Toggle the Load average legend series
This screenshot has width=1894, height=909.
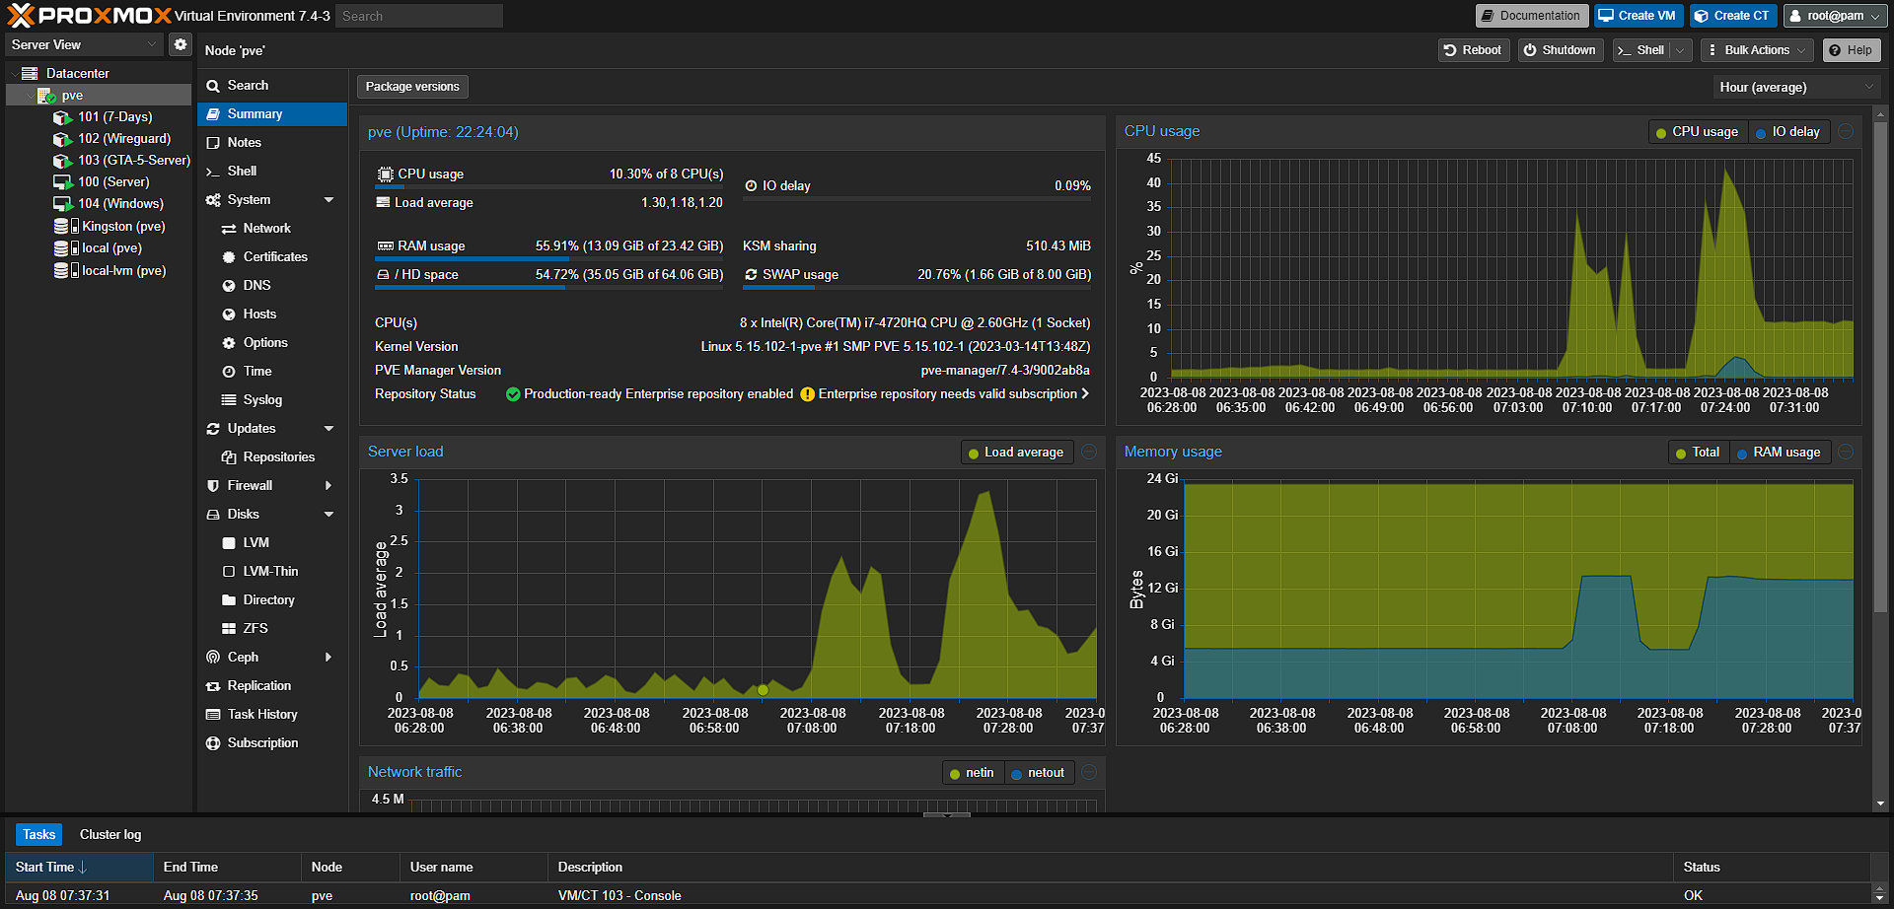1016,453
